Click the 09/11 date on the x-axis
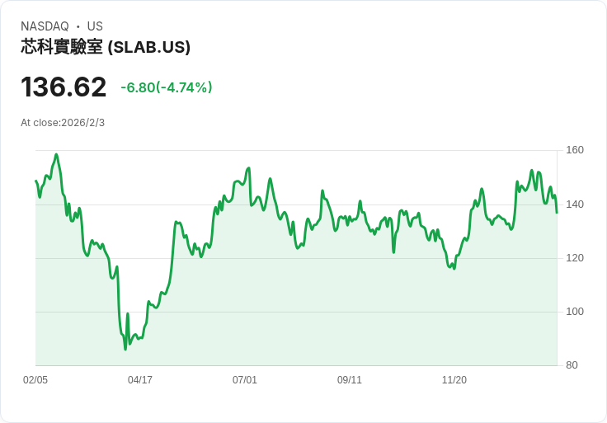This screenshot has height=423, width=607. tap(350, 380)
